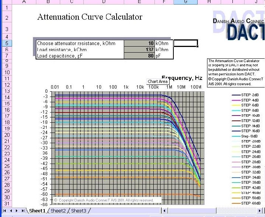This screenshot has height=217, width=265.
Task: Click STEP -60dB legend entry
Action: click(250, 203)
